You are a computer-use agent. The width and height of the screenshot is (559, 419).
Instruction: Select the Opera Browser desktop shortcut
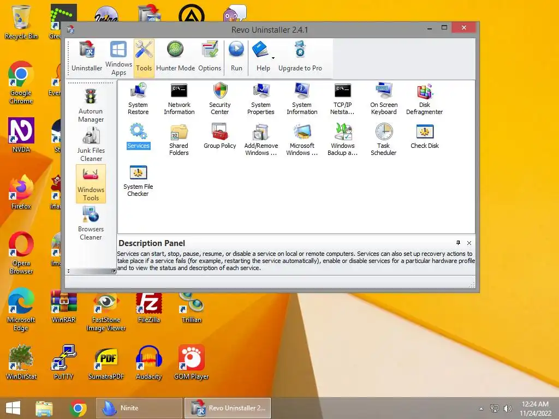point(21,253)
